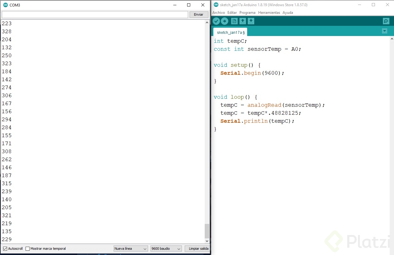Select the sketch_jan17a tab
This screenshot has width=394, height=255.
point(230,32)
